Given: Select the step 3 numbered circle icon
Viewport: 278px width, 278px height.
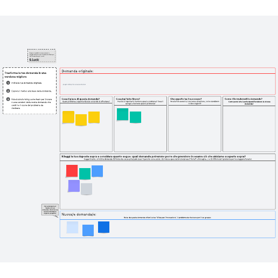Looking at the screenshot, I should click(x=8, y=99).
